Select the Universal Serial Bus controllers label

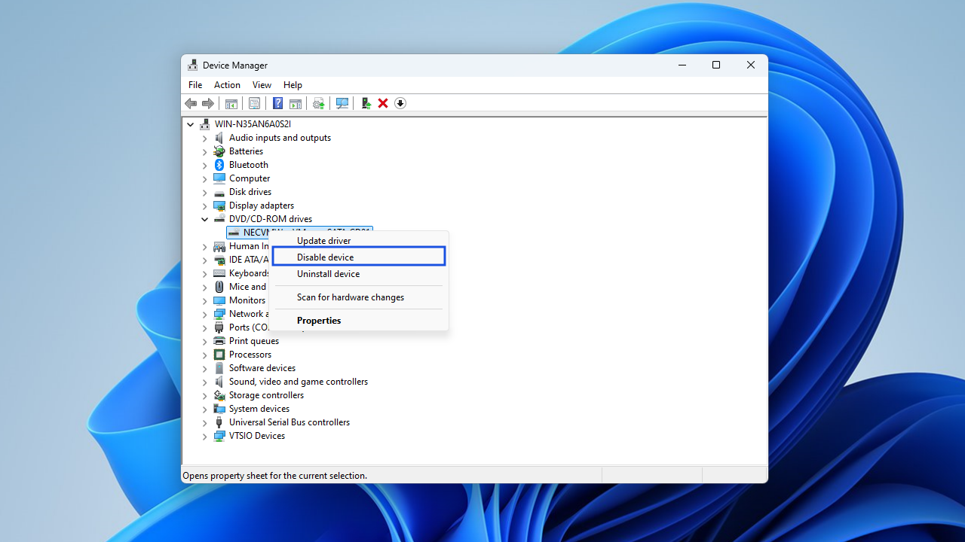click(x=289, y=422)
